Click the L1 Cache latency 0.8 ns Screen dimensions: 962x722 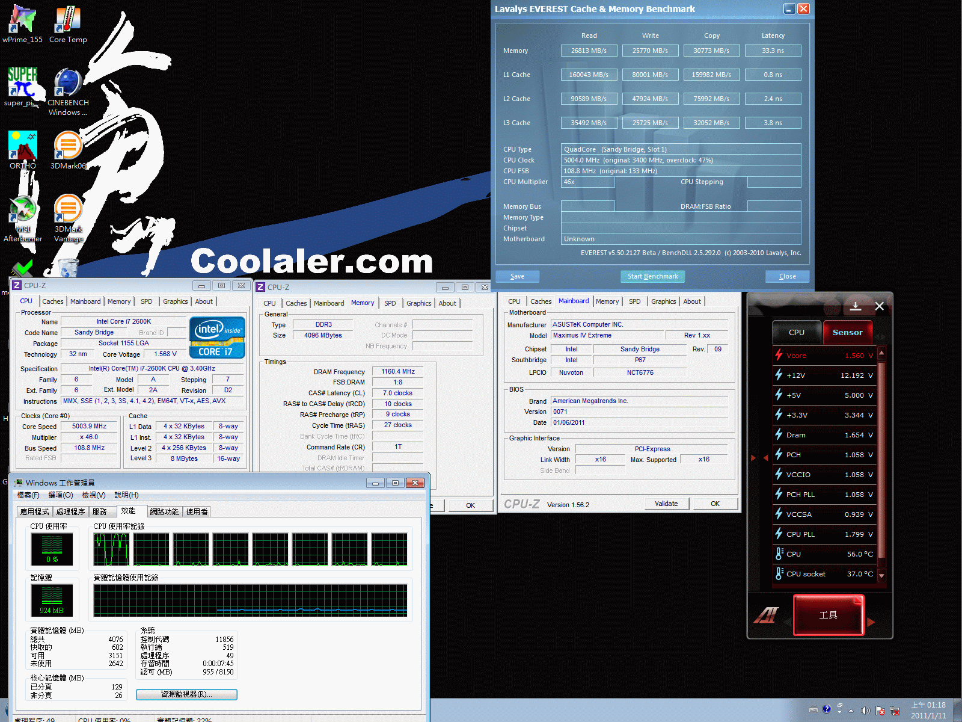[773, 75]
